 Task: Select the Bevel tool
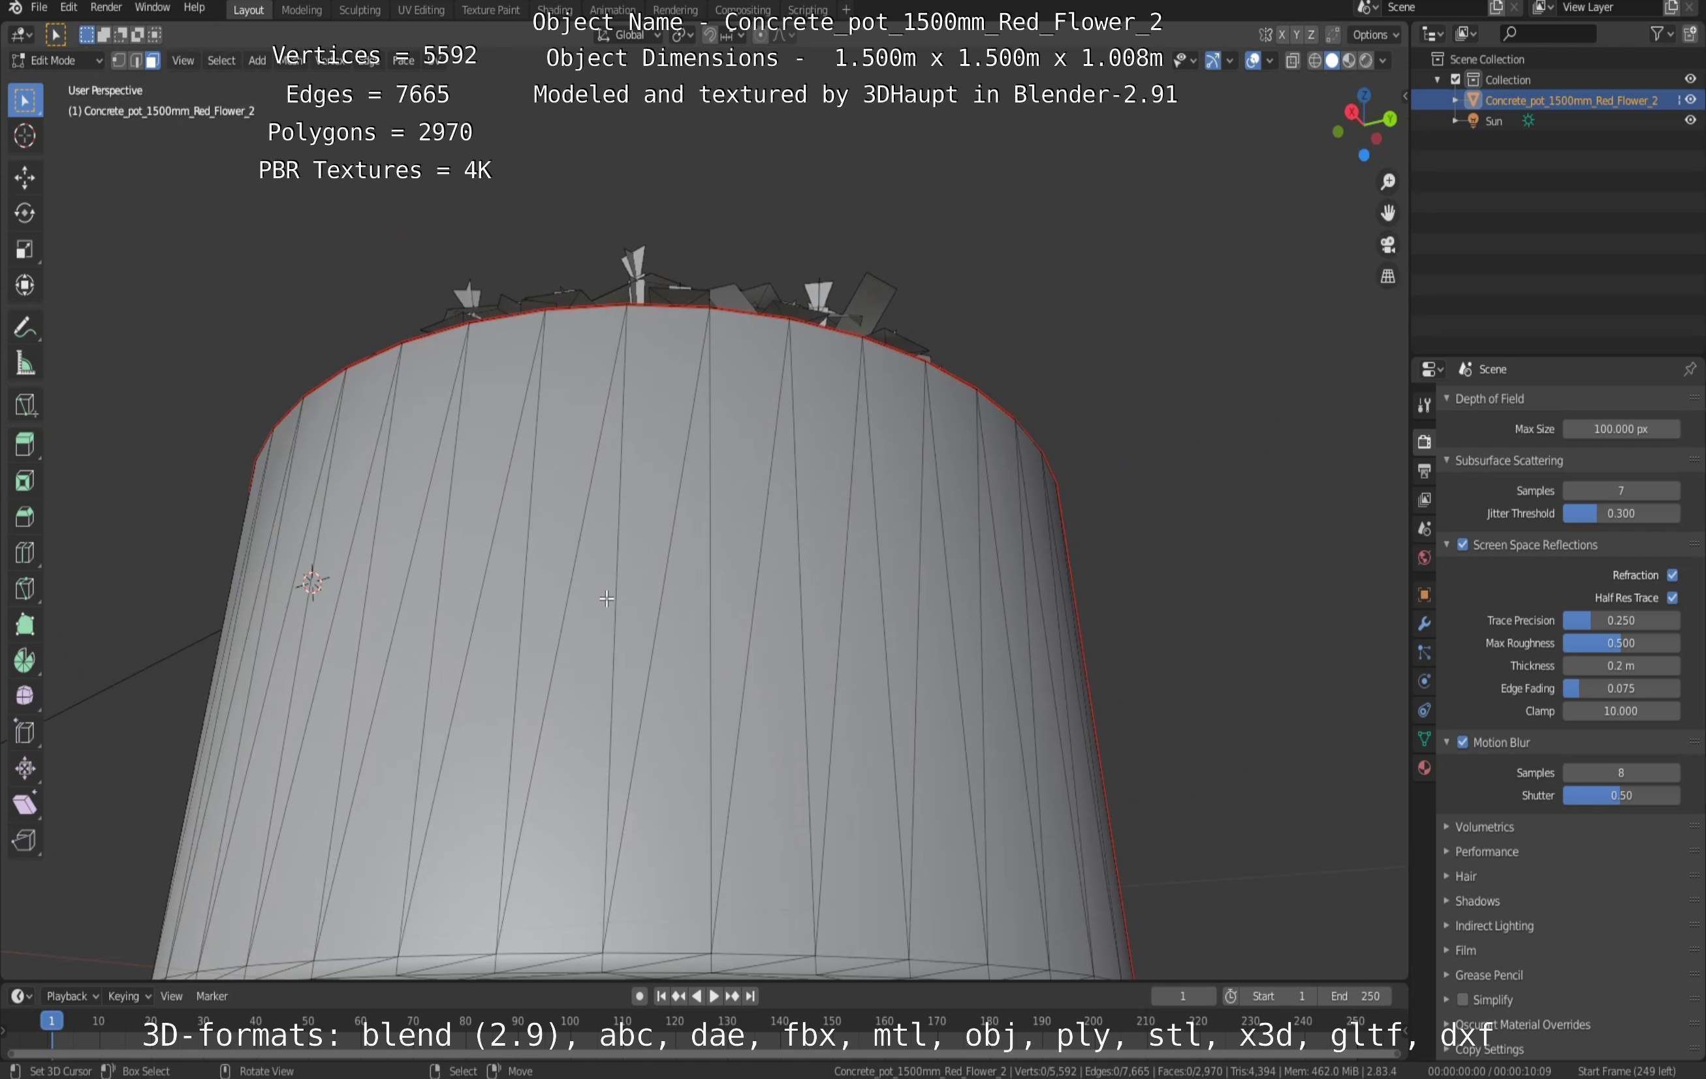(x=25, y=517)
